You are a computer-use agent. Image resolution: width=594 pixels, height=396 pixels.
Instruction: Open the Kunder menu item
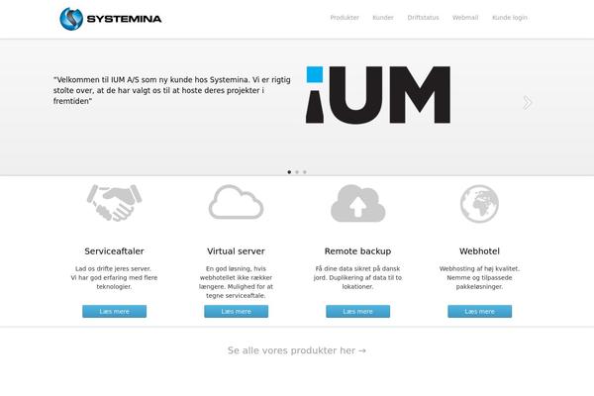pos(383,18)
